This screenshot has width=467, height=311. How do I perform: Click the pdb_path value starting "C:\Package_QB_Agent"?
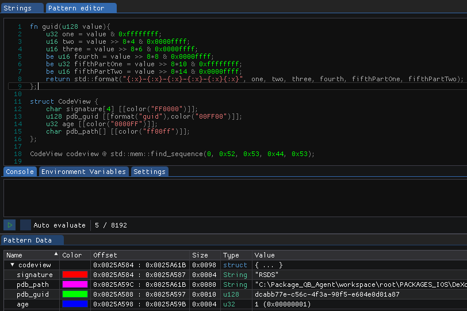pyautogui.click(x=361, y=285)
